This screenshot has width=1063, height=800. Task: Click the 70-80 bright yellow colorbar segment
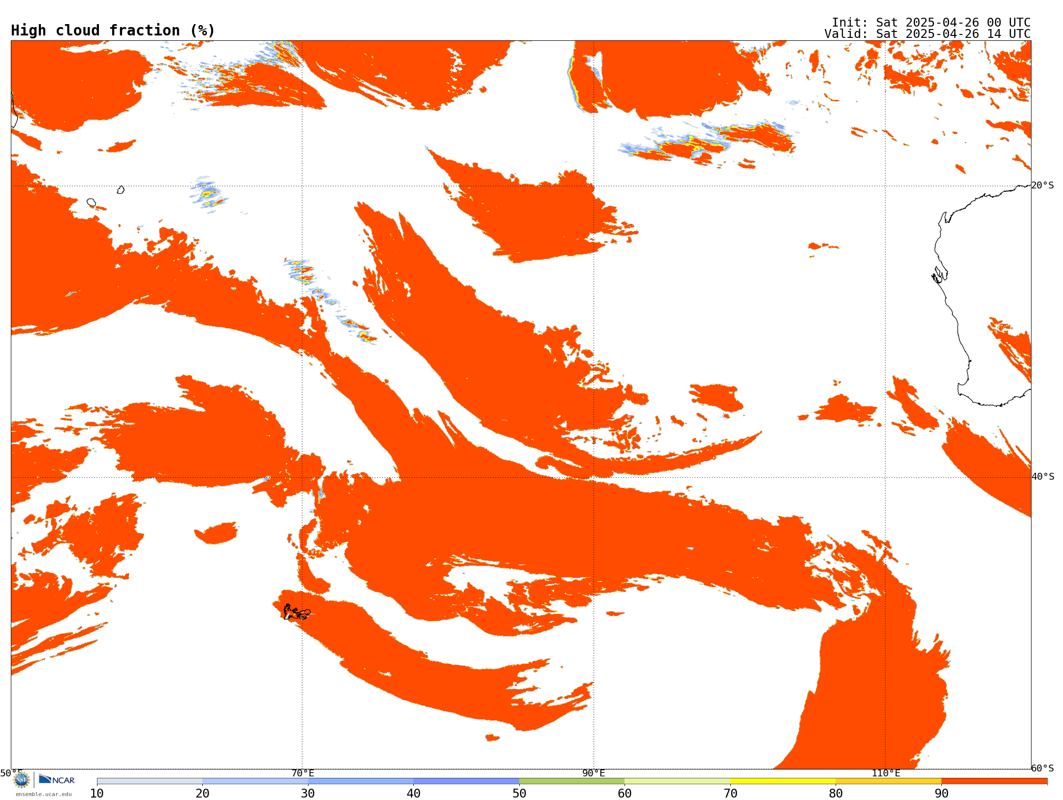point(783,781)
